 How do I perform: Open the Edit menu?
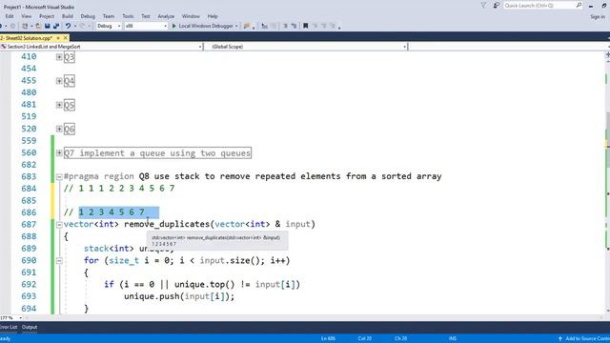(10, 16)
